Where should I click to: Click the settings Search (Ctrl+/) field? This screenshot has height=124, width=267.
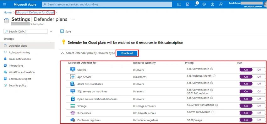point(25,31)
